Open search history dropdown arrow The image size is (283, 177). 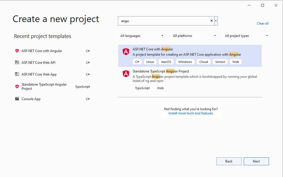point(216,21)
